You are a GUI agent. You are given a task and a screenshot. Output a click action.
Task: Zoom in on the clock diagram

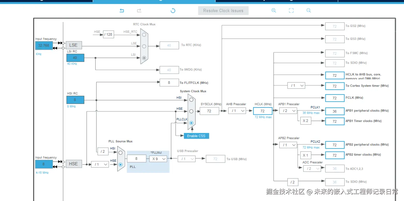coord(274,11)
